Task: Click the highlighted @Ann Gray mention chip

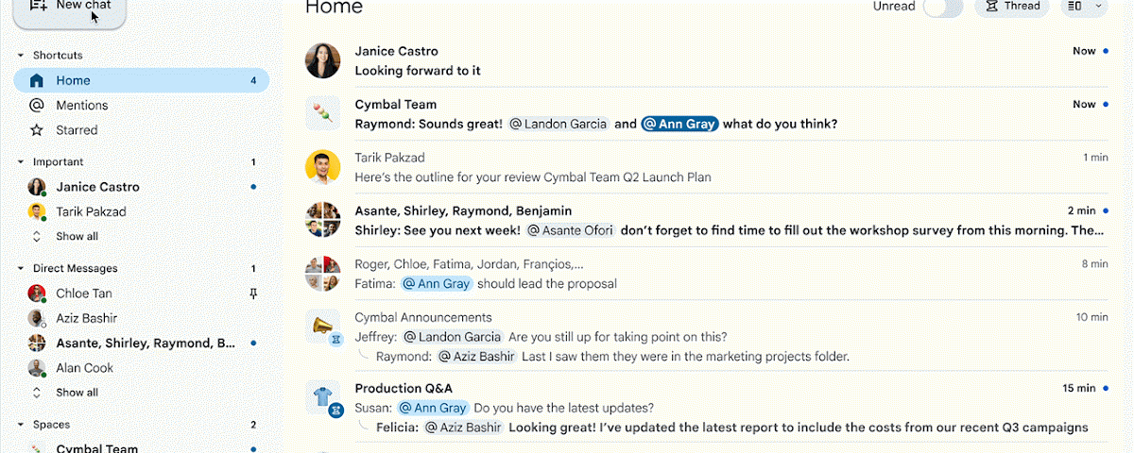Action: (x=679, y=124)
